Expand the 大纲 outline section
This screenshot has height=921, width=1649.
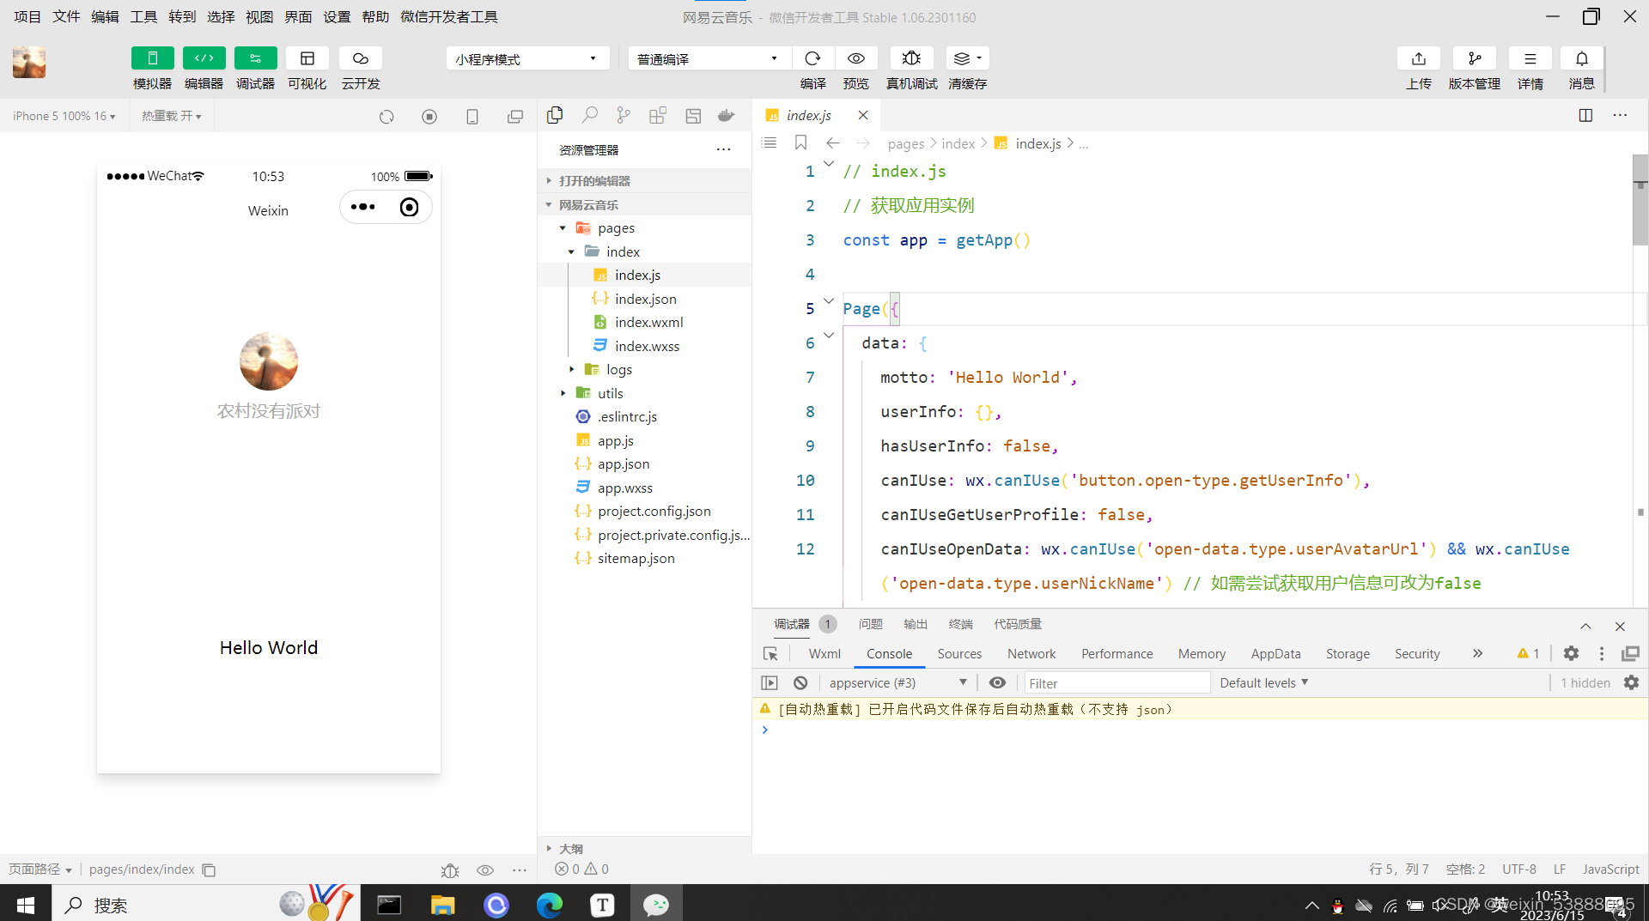tap(644, 849)
